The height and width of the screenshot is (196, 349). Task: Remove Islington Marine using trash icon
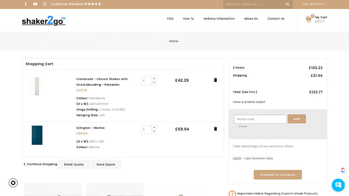(x=216, y=129)
